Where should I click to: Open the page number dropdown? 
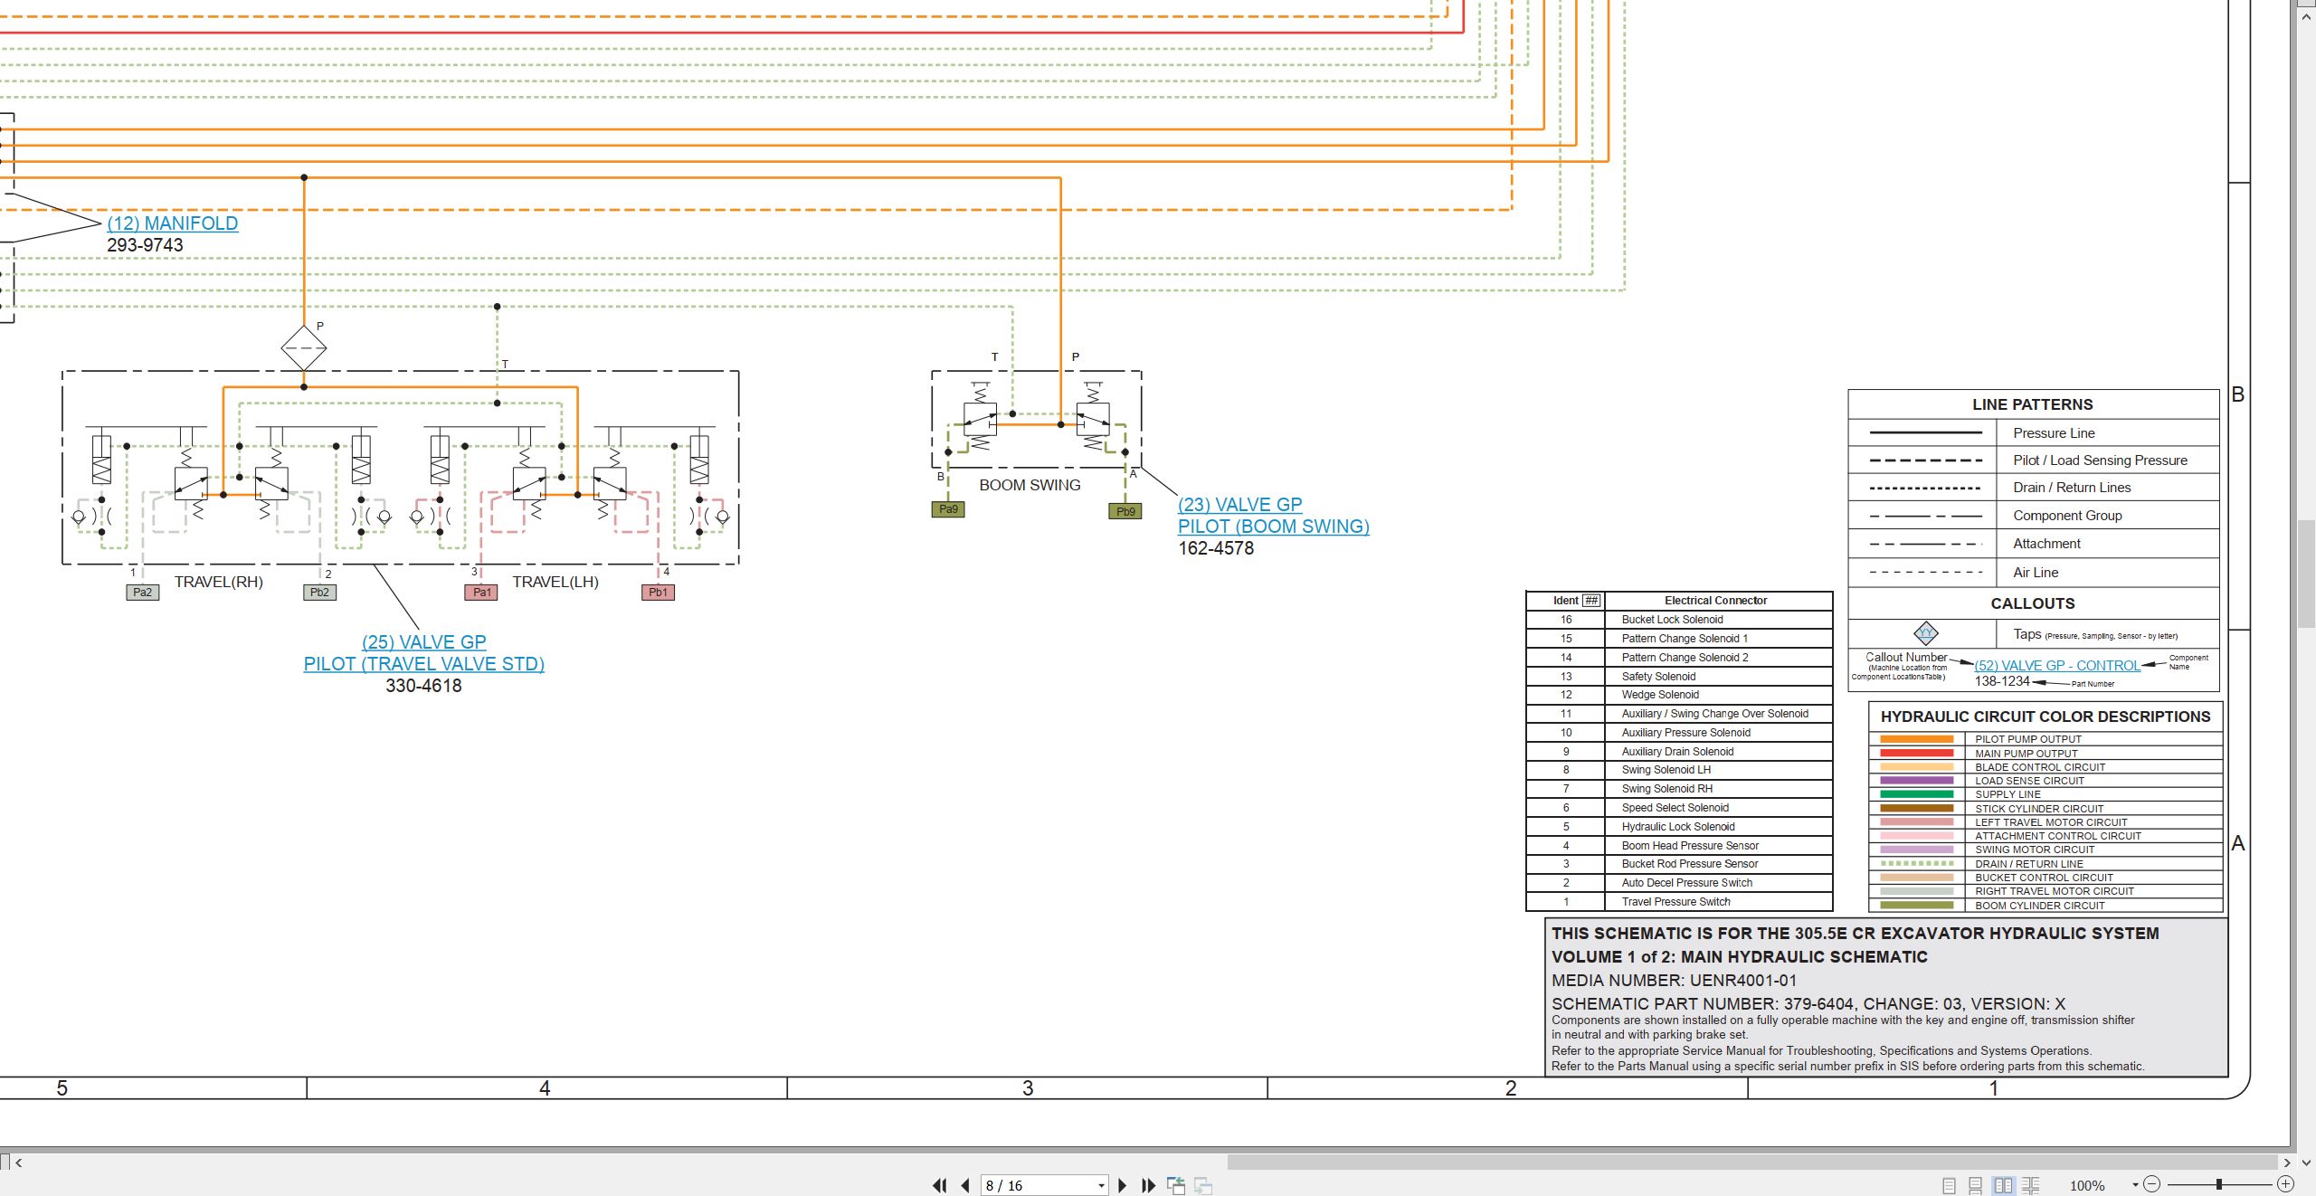click(x=1101, y=1186)
